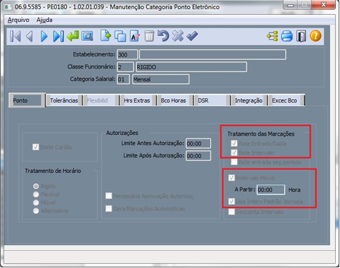Select the Flexível radio button

click(x=36, y=195)
